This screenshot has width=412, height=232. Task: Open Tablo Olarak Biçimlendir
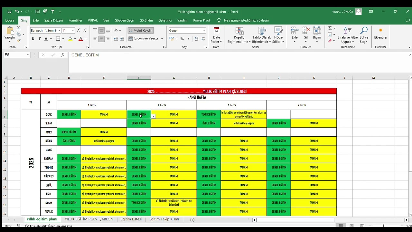click(262, 35)
